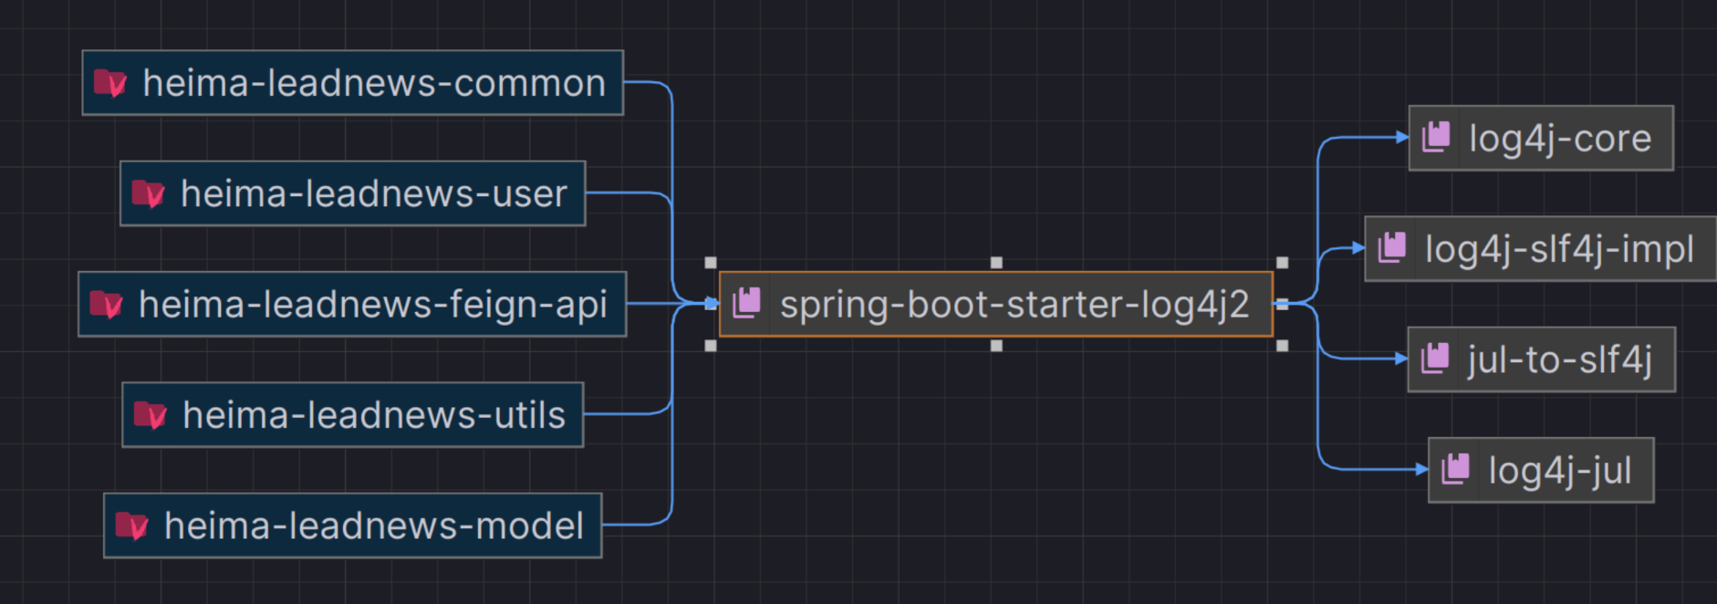1717x604 pixels.
Task: Click the heima-leadnews-utils module icon
Action: [x=150, y=415]
